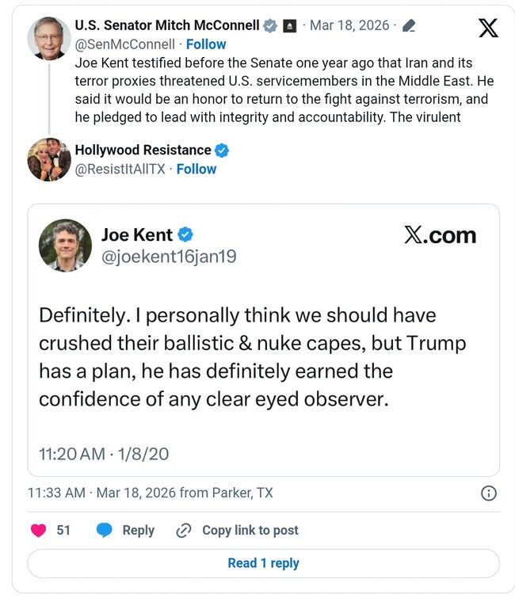Follow @SenMcConnell account
This screenshot has height=598, width=515.
tap(205, 44)
